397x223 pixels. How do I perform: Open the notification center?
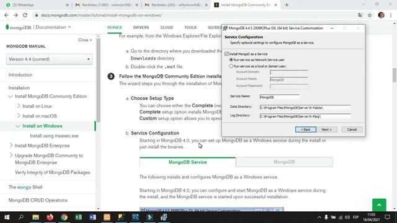click(387, 217)
